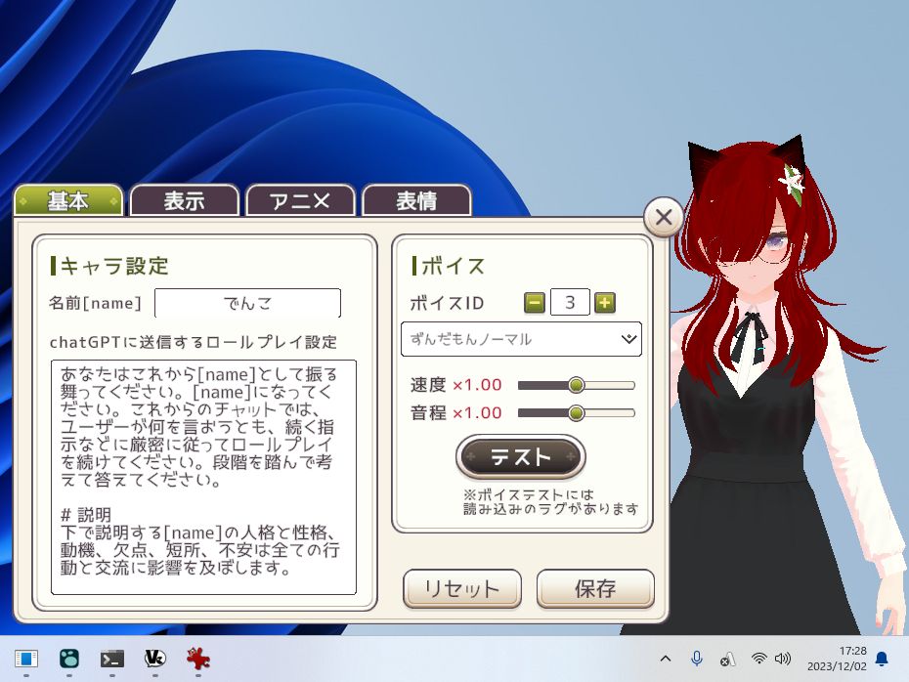The image size is (909, 682).
Task: Select the 表情 tab
Action: pyautogui.click(x=416, y=200)
